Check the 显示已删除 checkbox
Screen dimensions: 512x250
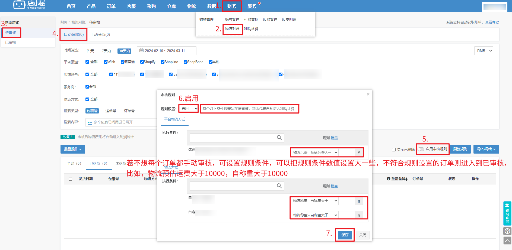pos(394,150)
